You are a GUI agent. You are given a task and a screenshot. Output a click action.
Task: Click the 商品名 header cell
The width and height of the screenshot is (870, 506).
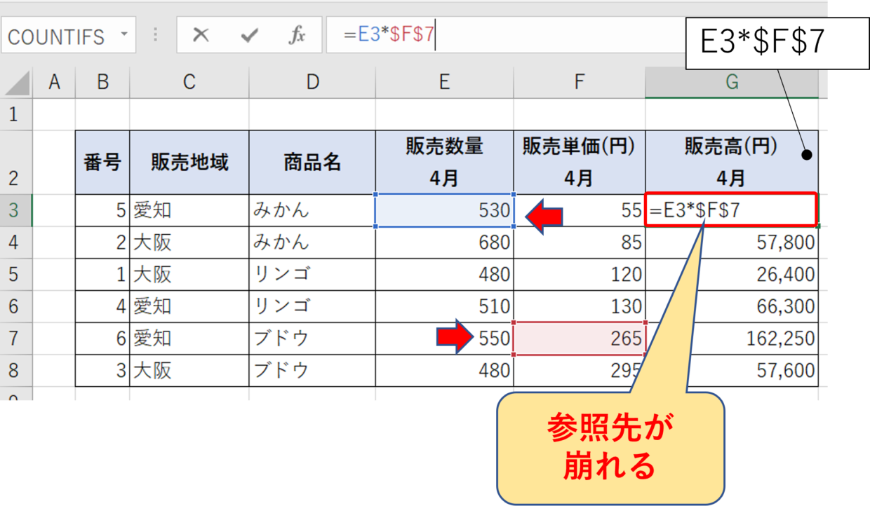click(x=312, y=163)
